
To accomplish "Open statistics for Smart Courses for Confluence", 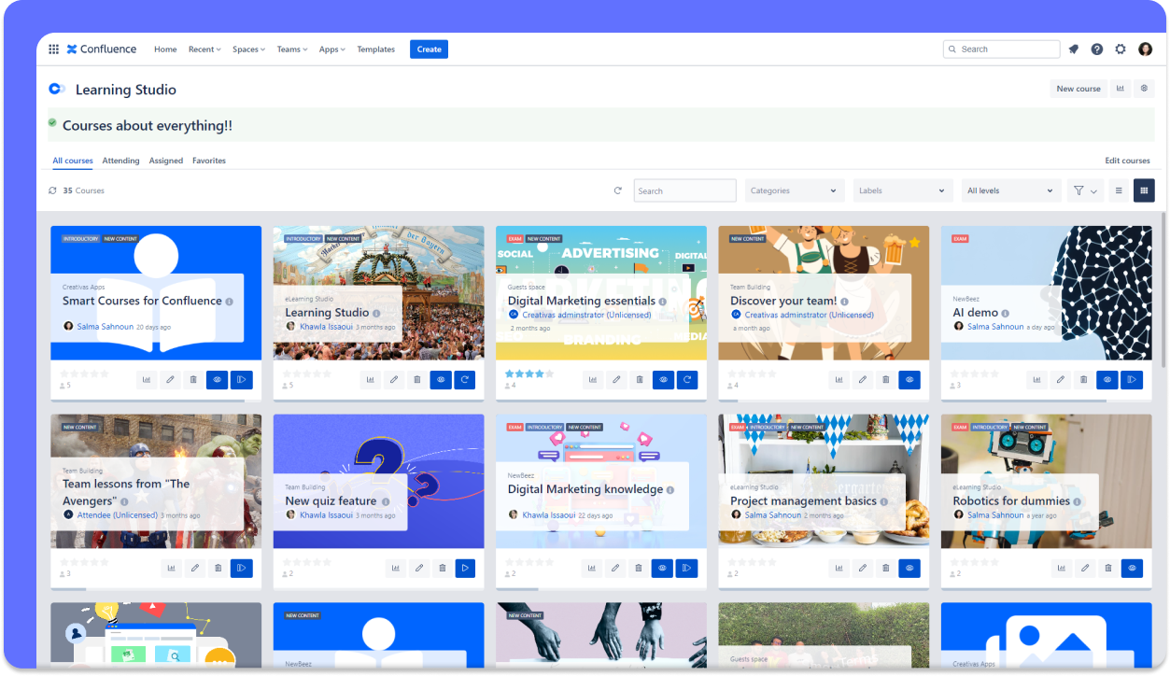I will pyautogui.click(x=148, y=380).
